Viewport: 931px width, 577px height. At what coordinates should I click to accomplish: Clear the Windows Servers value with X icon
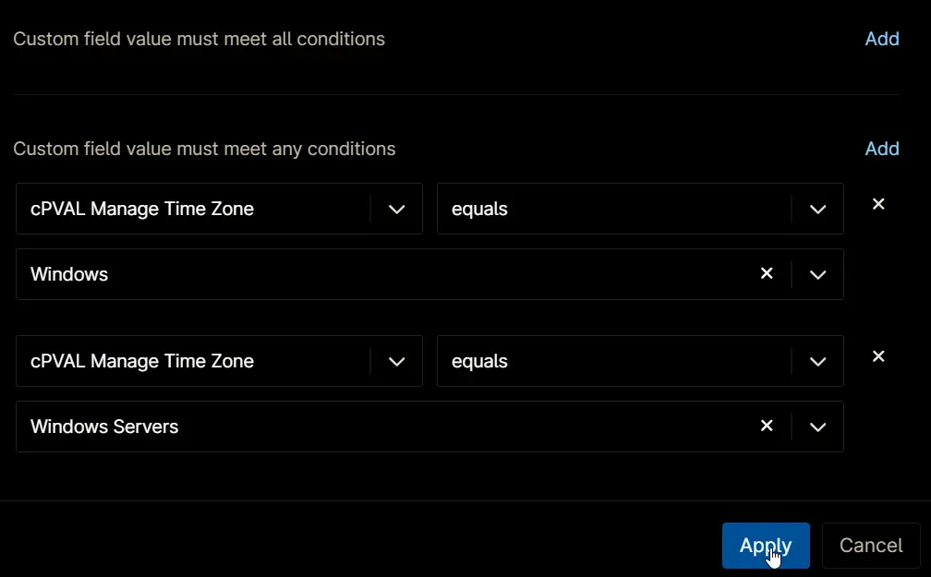coord(767,426)
